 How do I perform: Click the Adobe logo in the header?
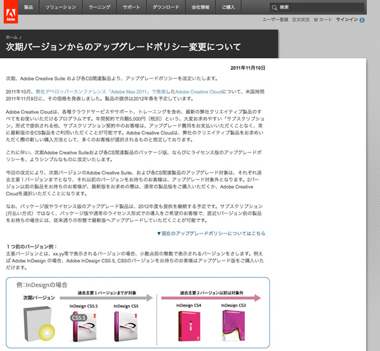tap(9, 13)
